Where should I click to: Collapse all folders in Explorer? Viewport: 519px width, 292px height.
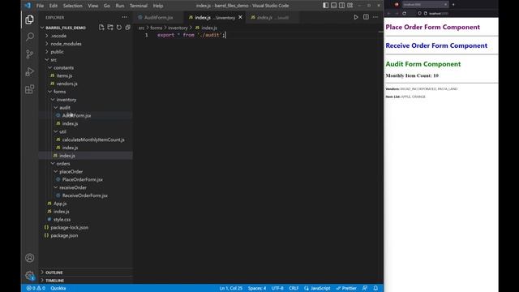128,28
